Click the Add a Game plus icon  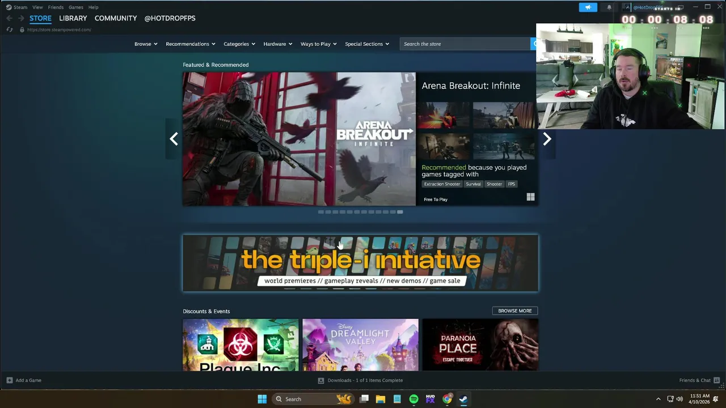pos(9,380)
